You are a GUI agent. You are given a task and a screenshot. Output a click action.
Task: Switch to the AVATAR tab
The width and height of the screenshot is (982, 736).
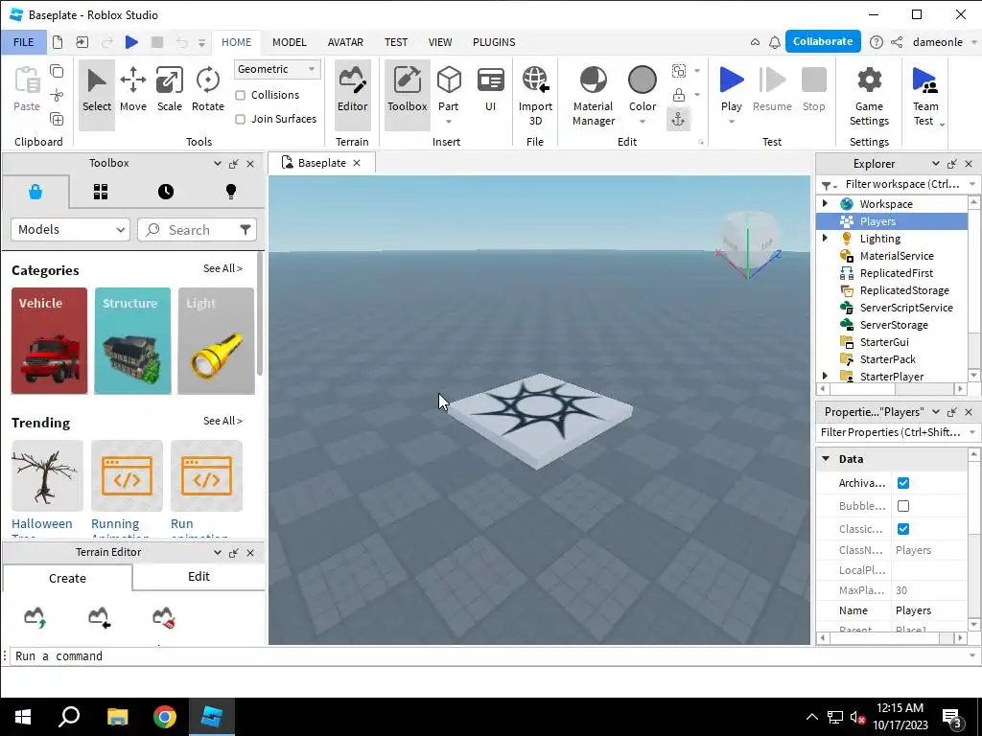(x=345, y=42)
